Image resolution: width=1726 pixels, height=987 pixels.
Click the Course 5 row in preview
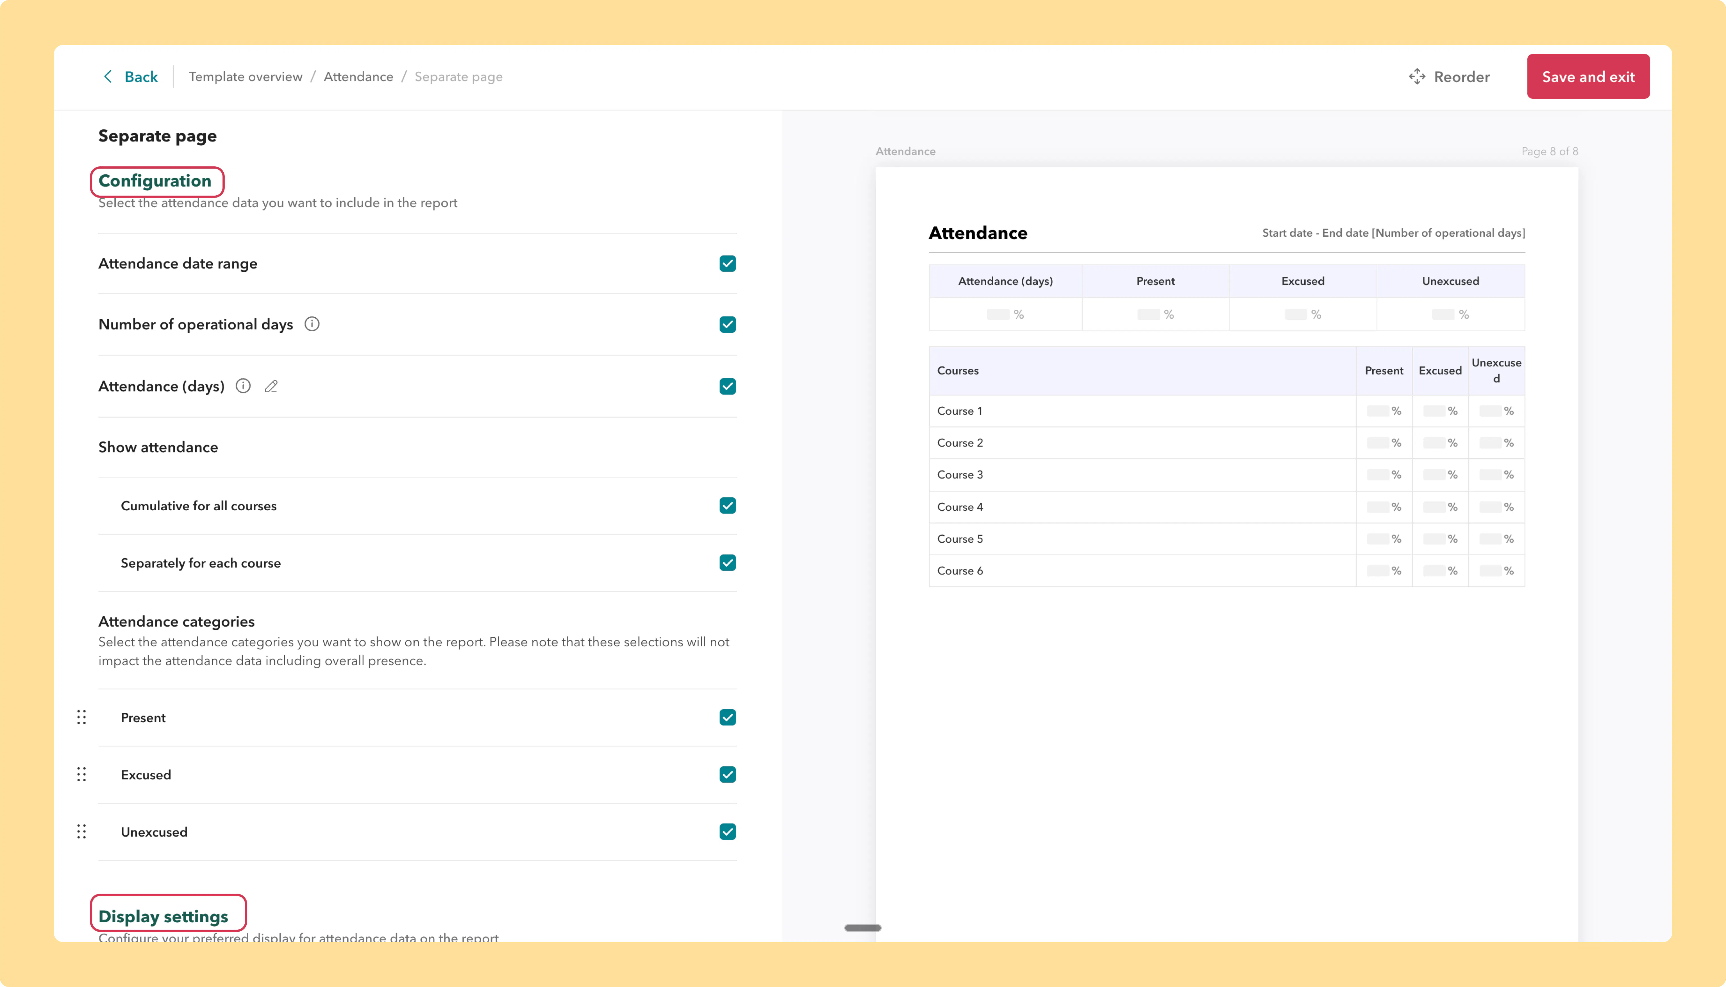click(1227, 539)
